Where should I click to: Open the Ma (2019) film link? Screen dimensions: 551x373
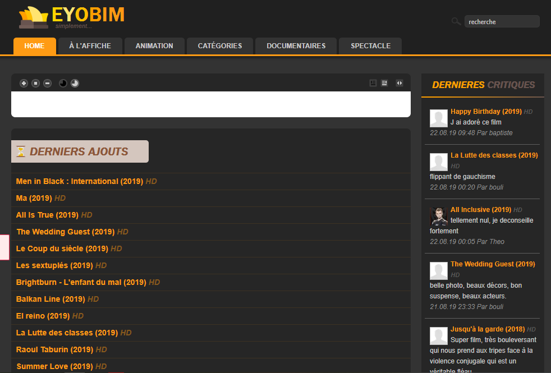click(34, 198)
